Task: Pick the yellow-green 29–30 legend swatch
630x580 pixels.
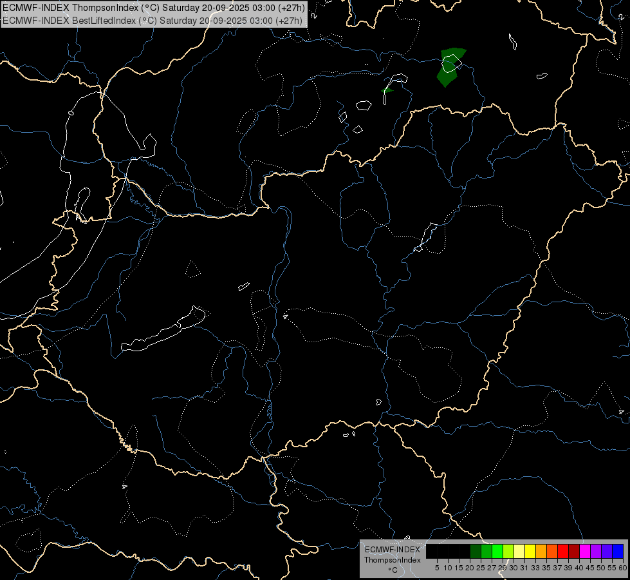Action: pyautogui.click(x=508, y=552)
